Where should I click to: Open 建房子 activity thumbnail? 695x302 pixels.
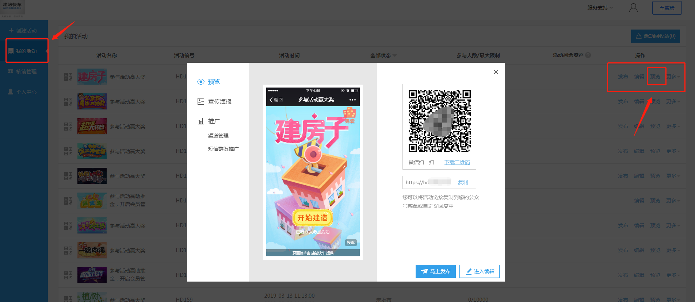click(x=92, y=77)
